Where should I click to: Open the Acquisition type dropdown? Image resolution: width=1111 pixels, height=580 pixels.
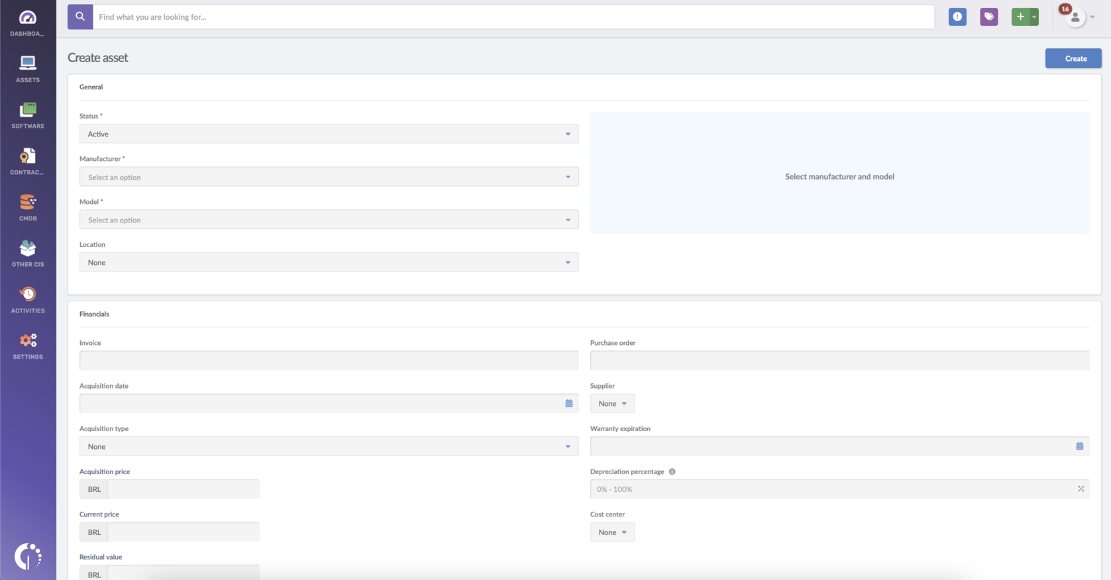(x=329, y=446)
